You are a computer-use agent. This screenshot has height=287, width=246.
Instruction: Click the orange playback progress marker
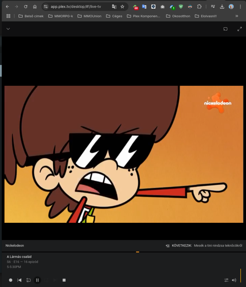click(138, 252)
